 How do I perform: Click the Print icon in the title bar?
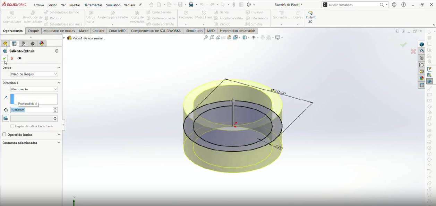pyautogui.click(x=191, y=5)
